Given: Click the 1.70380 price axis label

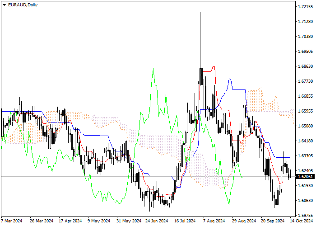Looking at the screenshot, I should coord(306,37).
